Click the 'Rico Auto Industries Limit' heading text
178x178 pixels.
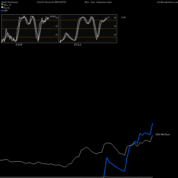point(98,2)
